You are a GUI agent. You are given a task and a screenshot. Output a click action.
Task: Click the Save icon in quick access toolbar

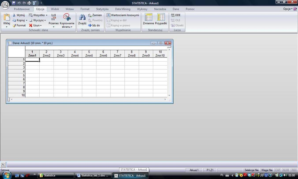point(14,3)
